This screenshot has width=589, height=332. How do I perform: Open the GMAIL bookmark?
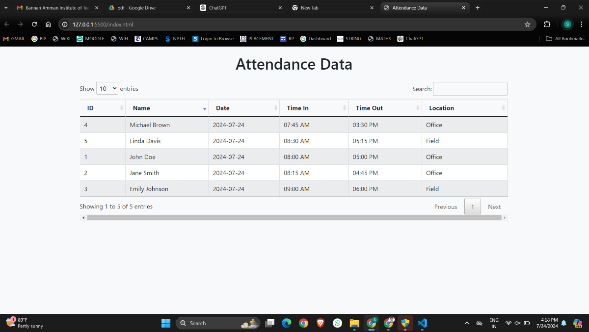[14, 39]
